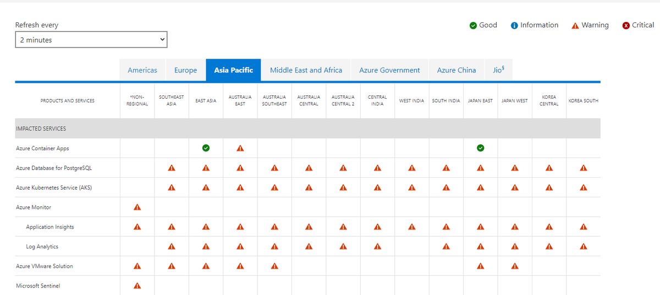Viewport: 660px width, 295px height.
Task: Click PostgreSQL Southeast Asia warning icon
Action: (172, 168)
